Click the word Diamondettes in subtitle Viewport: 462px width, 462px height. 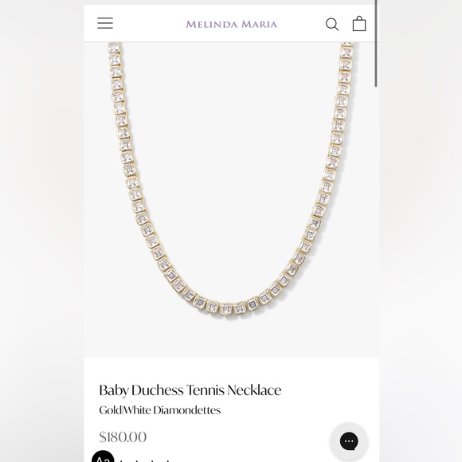(187, 410)
